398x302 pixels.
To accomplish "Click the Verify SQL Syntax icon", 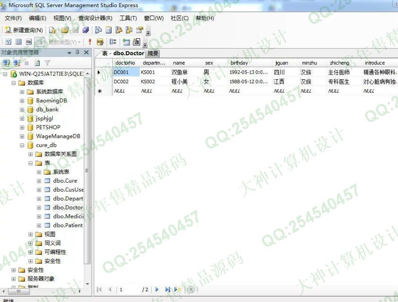I will tap(100, 42).
